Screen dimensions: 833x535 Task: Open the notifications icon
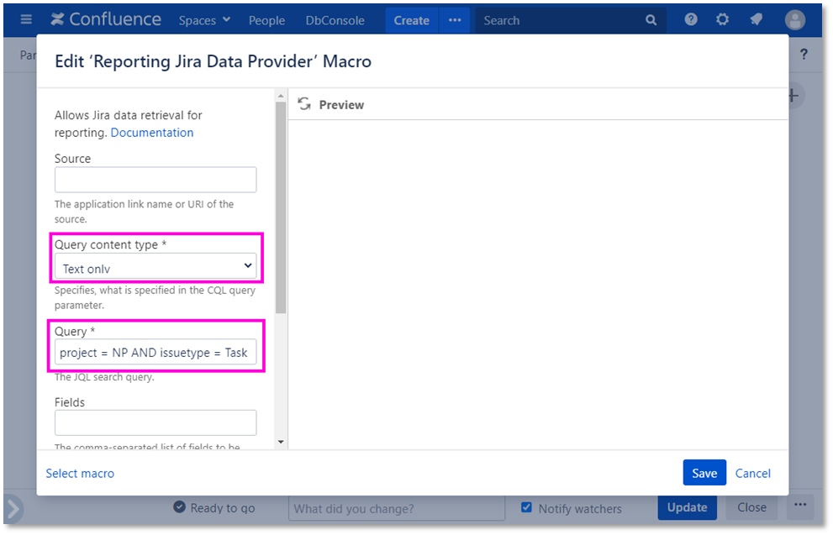(756, 19)
